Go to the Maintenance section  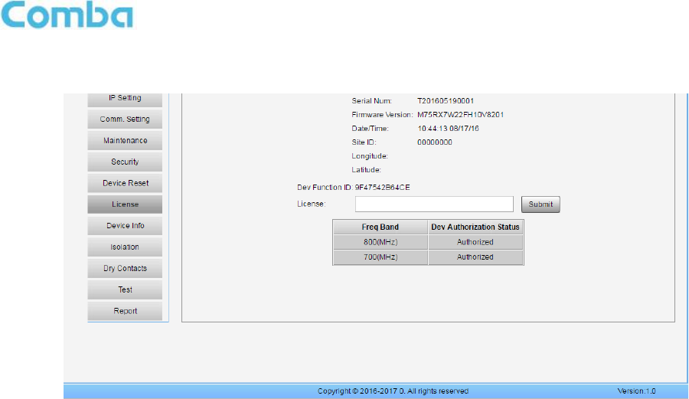pos(125,141)
